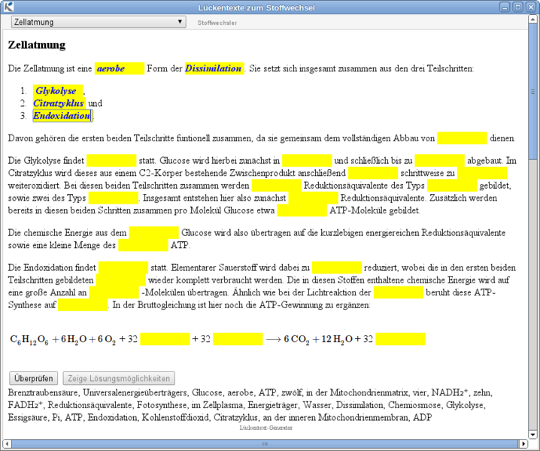The image size is (540, 451).
Task: Click the vertical scrollbar down arrow
Action: click(532, 434)
